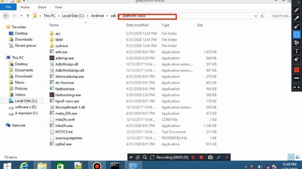The width and height of the screenshot is (302, 169).
Task: Select fastboot.exe file
Action: [x=65, y=89]
